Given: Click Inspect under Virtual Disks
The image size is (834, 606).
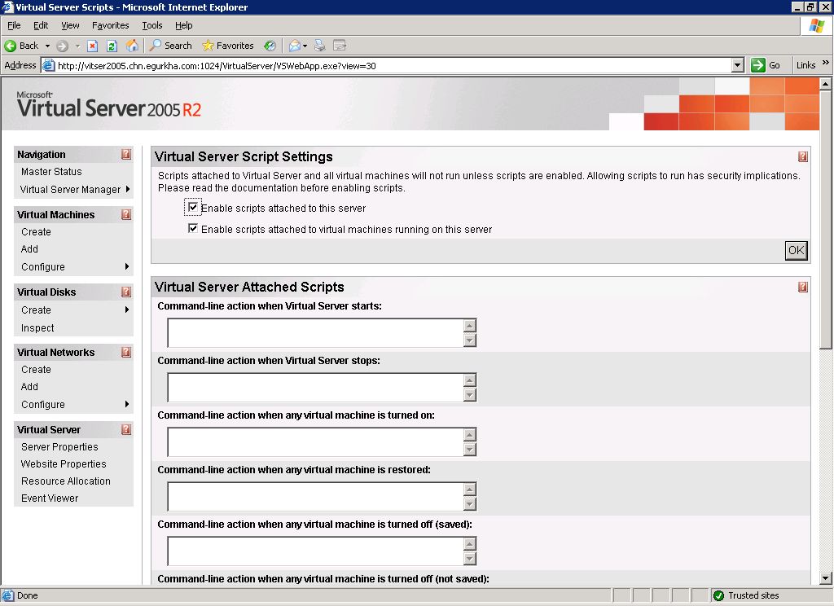Looking at the screenshot, I should (x=37, y=327).
